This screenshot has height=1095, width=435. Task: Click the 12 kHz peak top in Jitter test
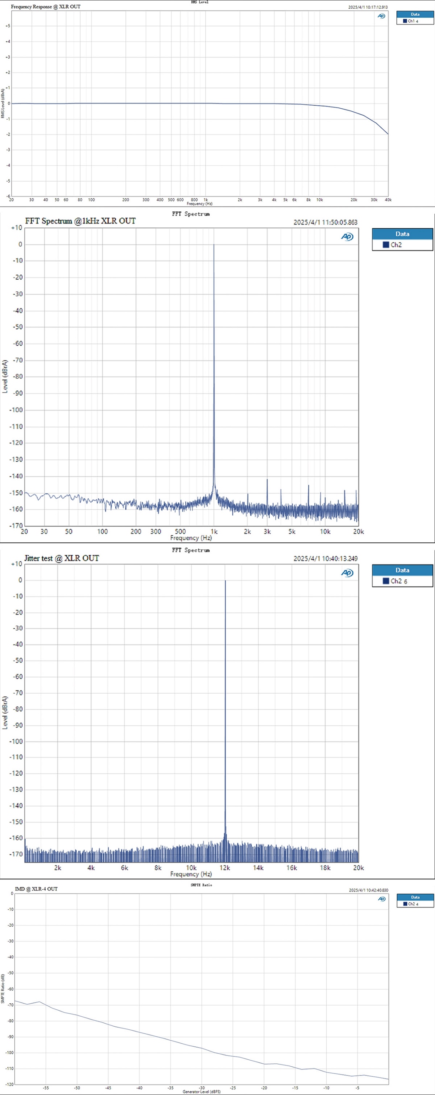[x=225, y=581]
